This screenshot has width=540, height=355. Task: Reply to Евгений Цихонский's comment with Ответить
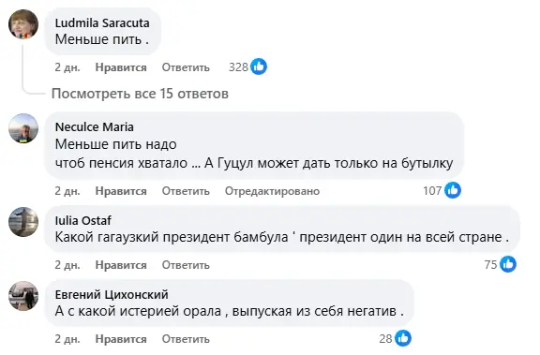186,339
